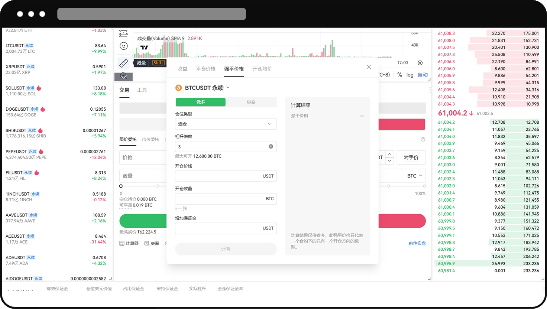Select ADAUSDT 永续 in the market list
547x309 pixels.
click(x=56, y=260)
